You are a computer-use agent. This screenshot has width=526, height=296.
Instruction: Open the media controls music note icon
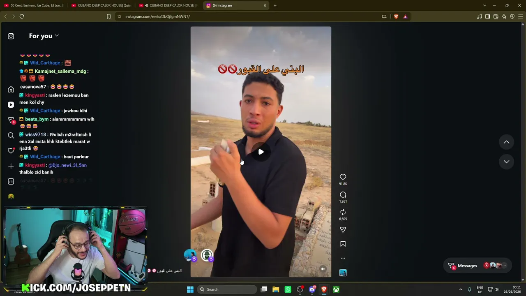[480, 16]
